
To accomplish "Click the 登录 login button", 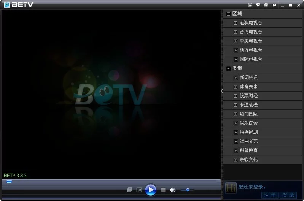I will click(x=288, y=195).
